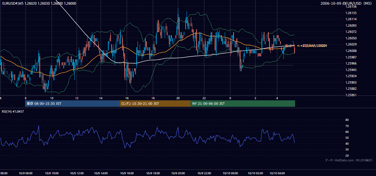Click price axis value 1.25903

(351, 82)
